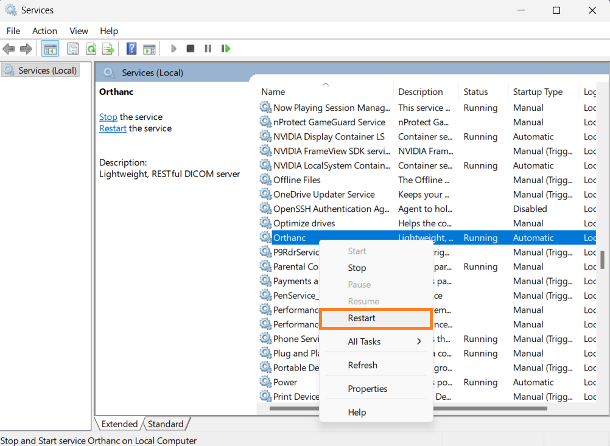Click the vertical scrollbar thumb in services list

pyautogui.click(x=602, y=260)
